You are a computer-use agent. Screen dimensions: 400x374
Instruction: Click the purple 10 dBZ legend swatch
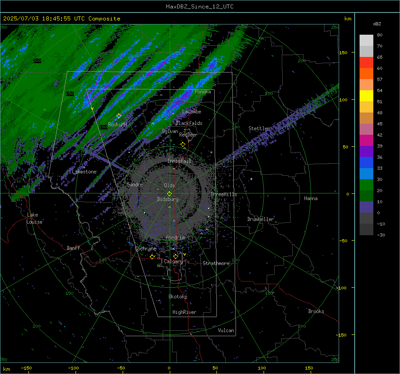point(366,207)
